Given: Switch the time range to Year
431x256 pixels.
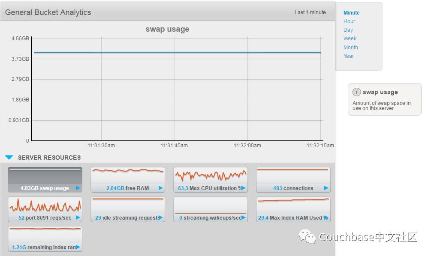Looking at the screenshot, I should coord(349,56).
